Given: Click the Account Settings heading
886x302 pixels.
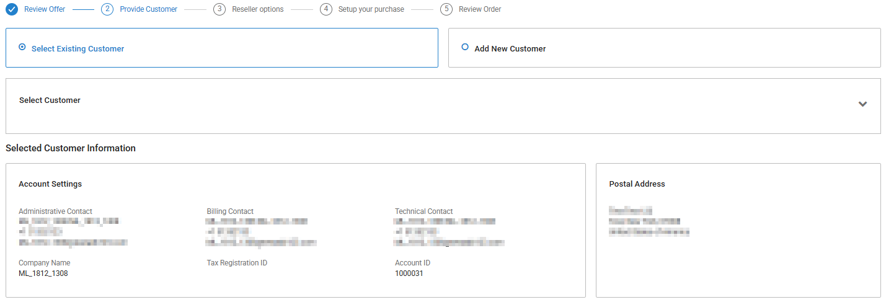Looking at the screenshot, I should click(50, 184).
